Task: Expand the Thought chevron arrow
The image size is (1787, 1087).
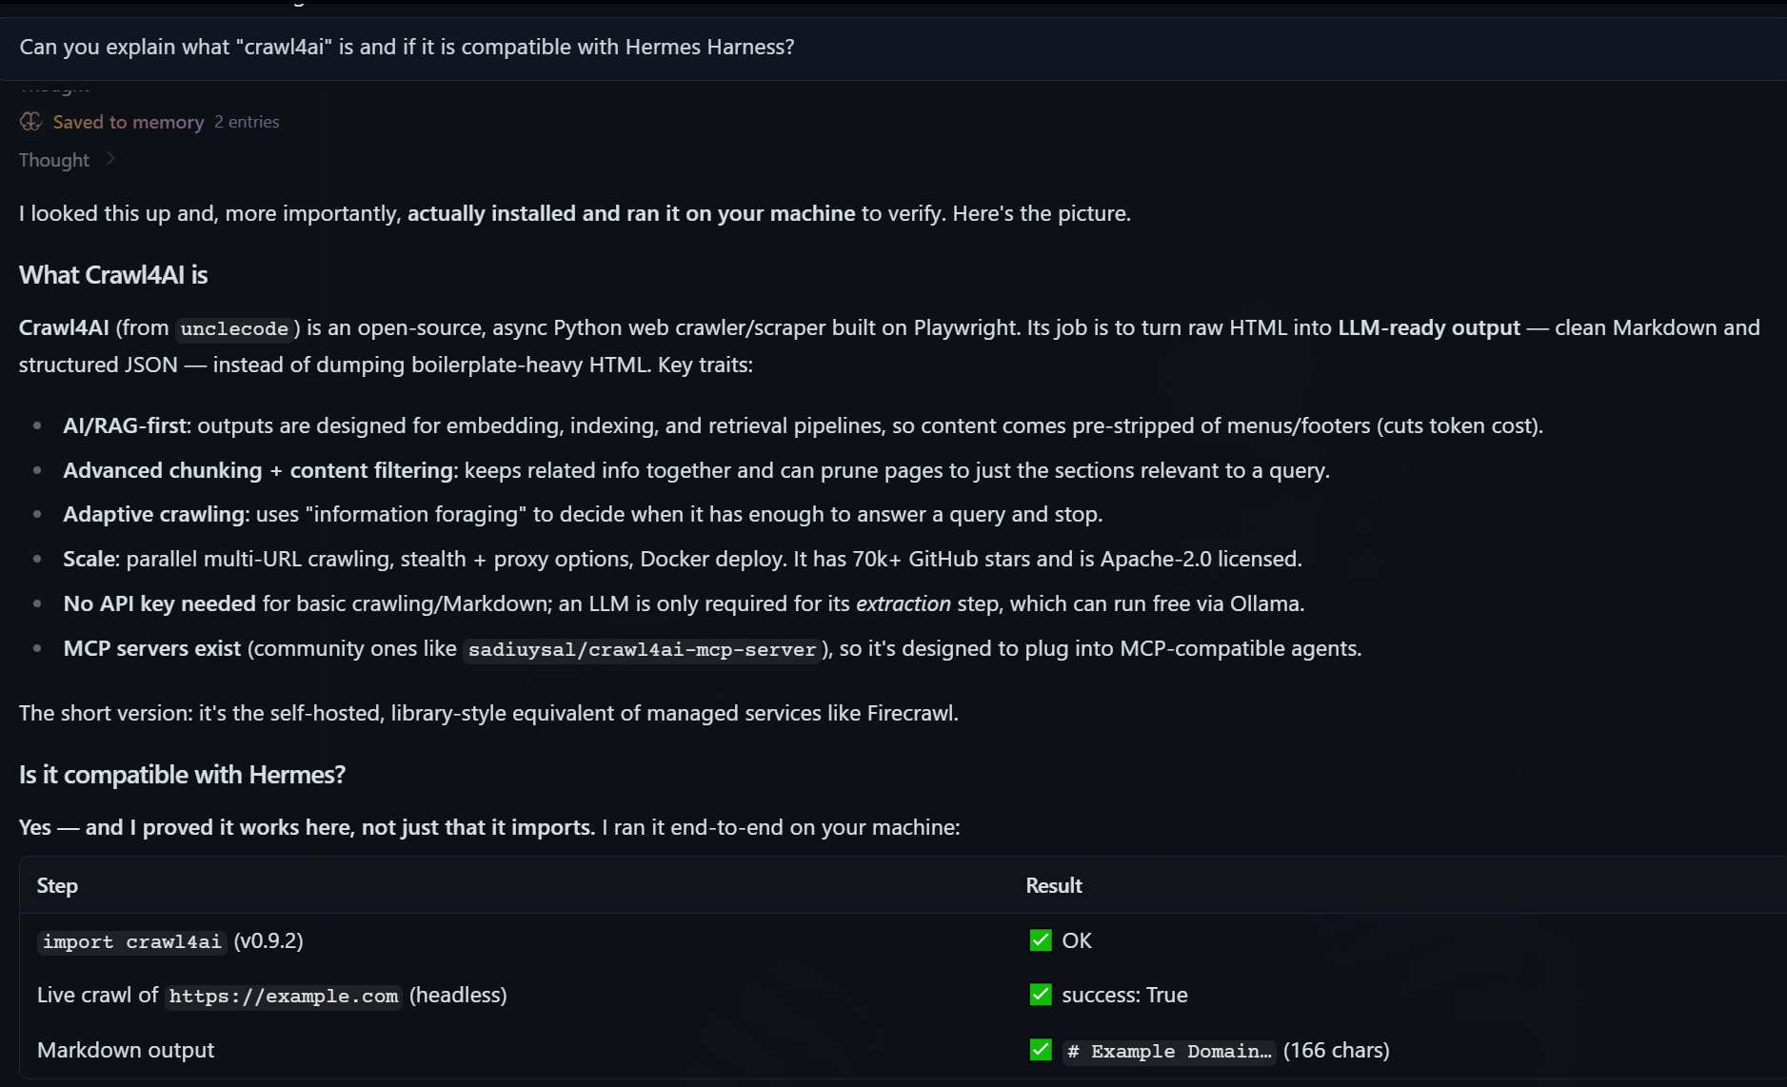Action: (110, 159)
